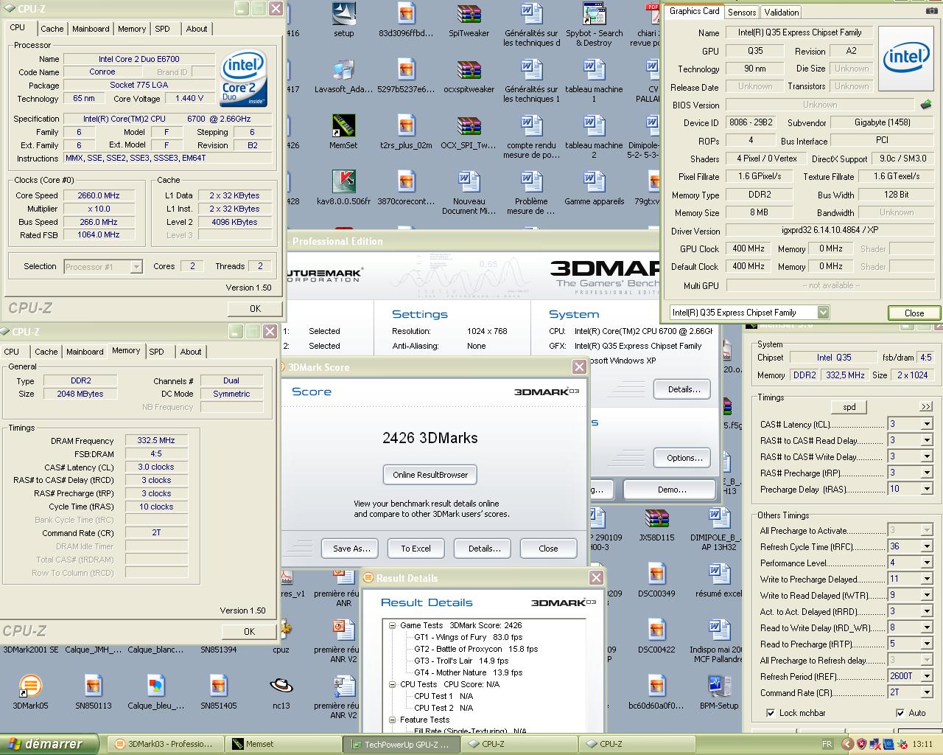Click Save As... in 3DMark Score
This screenshot has width=943, height=755.
(351, 549)
